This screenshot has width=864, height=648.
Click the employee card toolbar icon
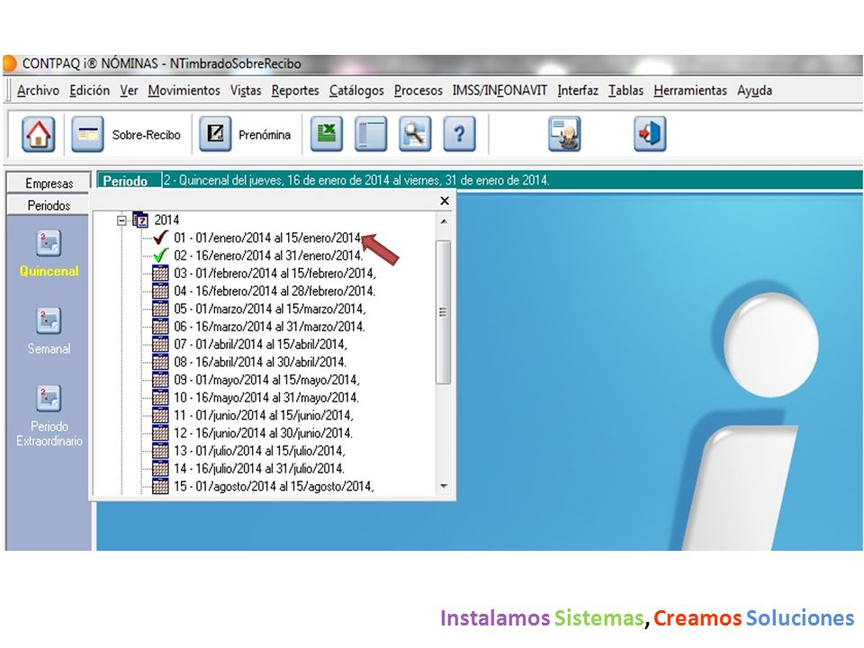(x=564, y=134)
